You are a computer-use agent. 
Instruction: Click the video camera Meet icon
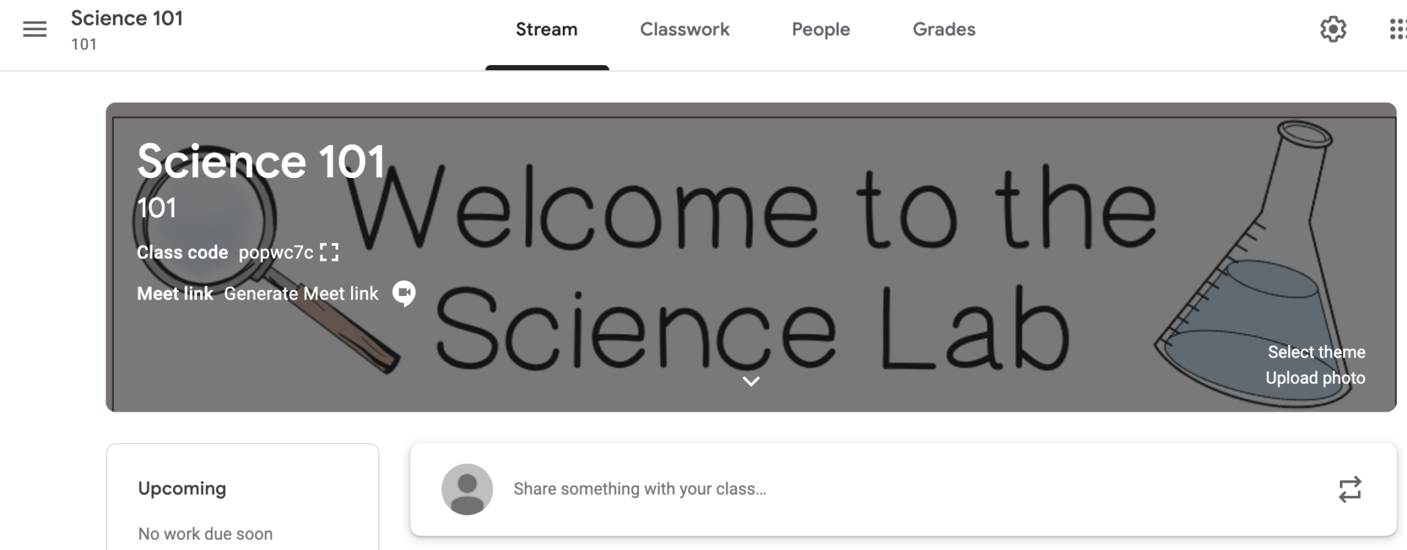[402, 294]
